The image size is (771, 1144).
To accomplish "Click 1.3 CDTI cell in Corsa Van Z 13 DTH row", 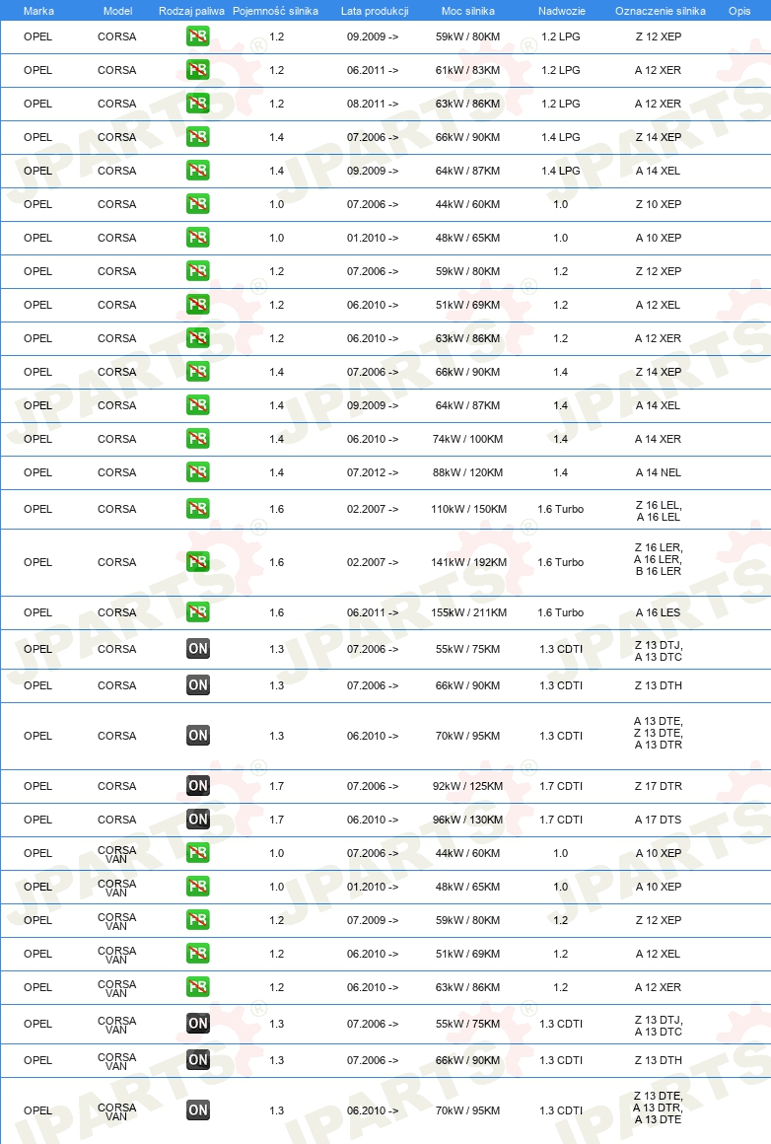I will coord(561,1061).
